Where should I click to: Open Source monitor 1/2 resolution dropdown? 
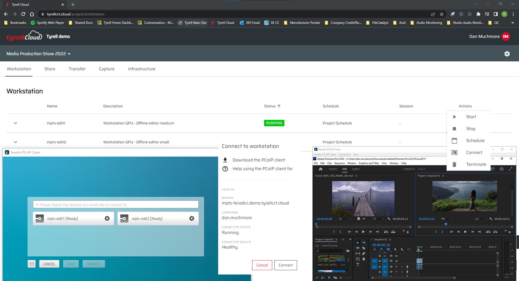(378, 219)
